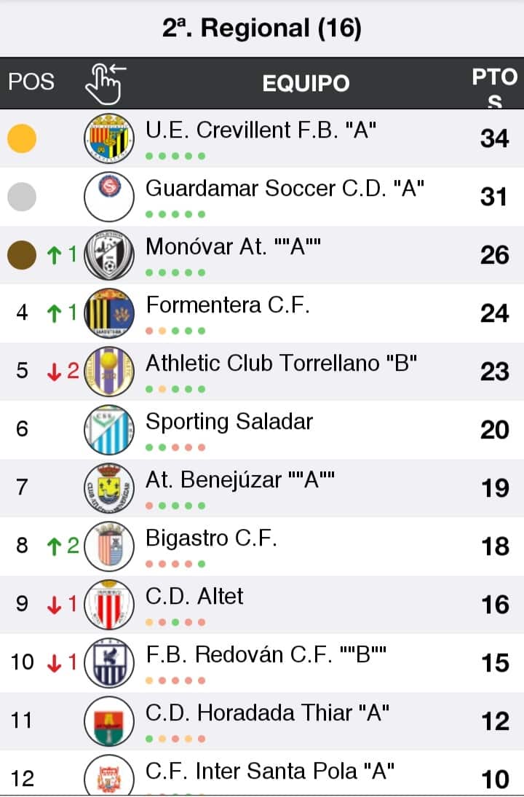Open the C.D. Altet striped crest

(109, 605)
